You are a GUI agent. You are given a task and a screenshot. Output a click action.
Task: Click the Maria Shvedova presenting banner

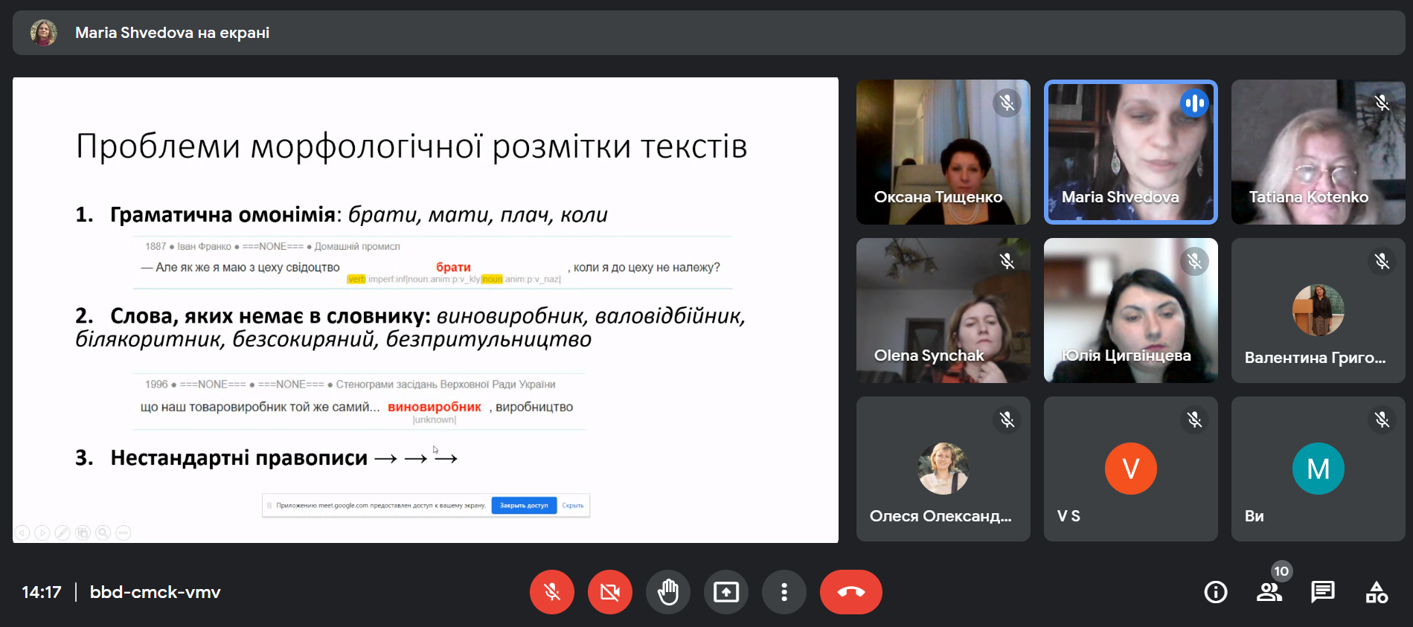click(172, 33)
